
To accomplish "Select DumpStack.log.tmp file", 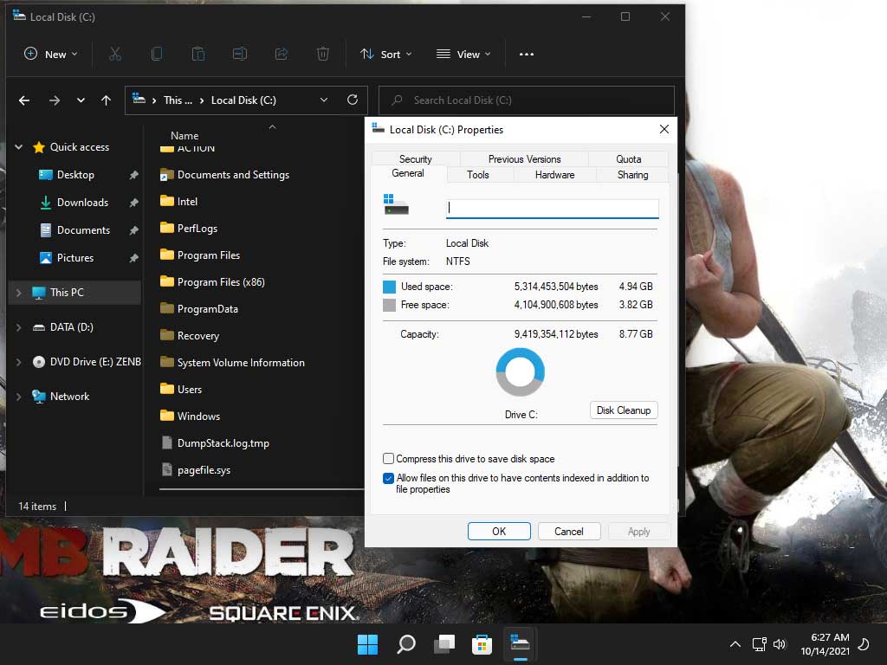I will (215, 443).
